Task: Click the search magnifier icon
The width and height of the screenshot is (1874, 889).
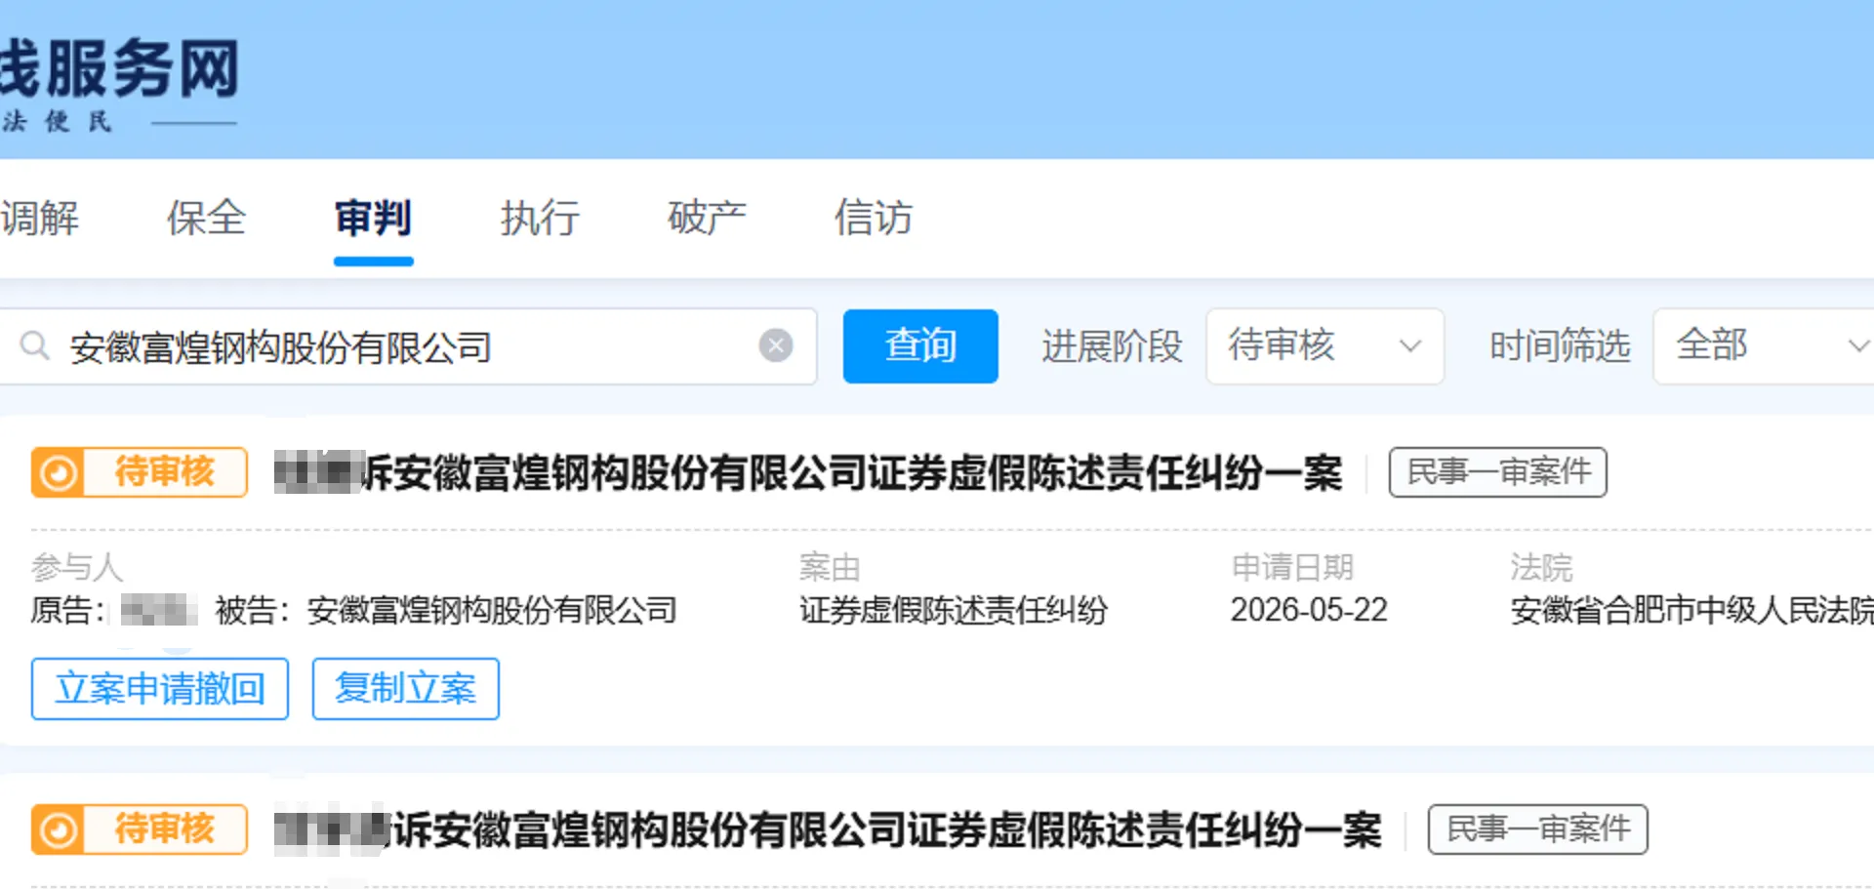Action: [x=35, y=345]
